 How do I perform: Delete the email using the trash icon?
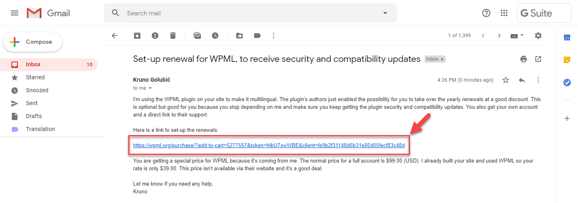[x=173, y=36]
